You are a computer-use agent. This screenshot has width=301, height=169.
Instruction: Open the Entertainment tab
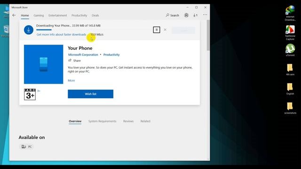57,15
